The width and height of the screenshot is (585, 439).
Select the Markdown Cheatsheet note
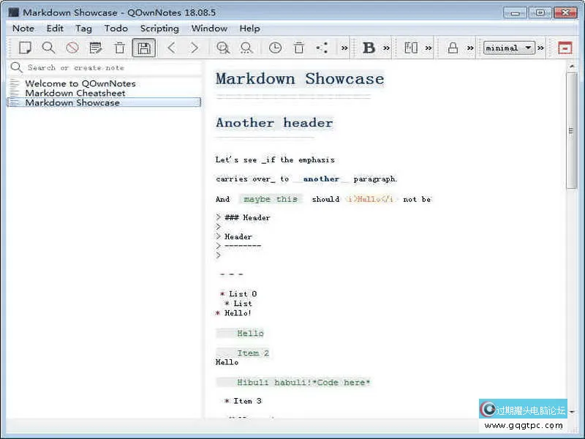tap(75, 93)
